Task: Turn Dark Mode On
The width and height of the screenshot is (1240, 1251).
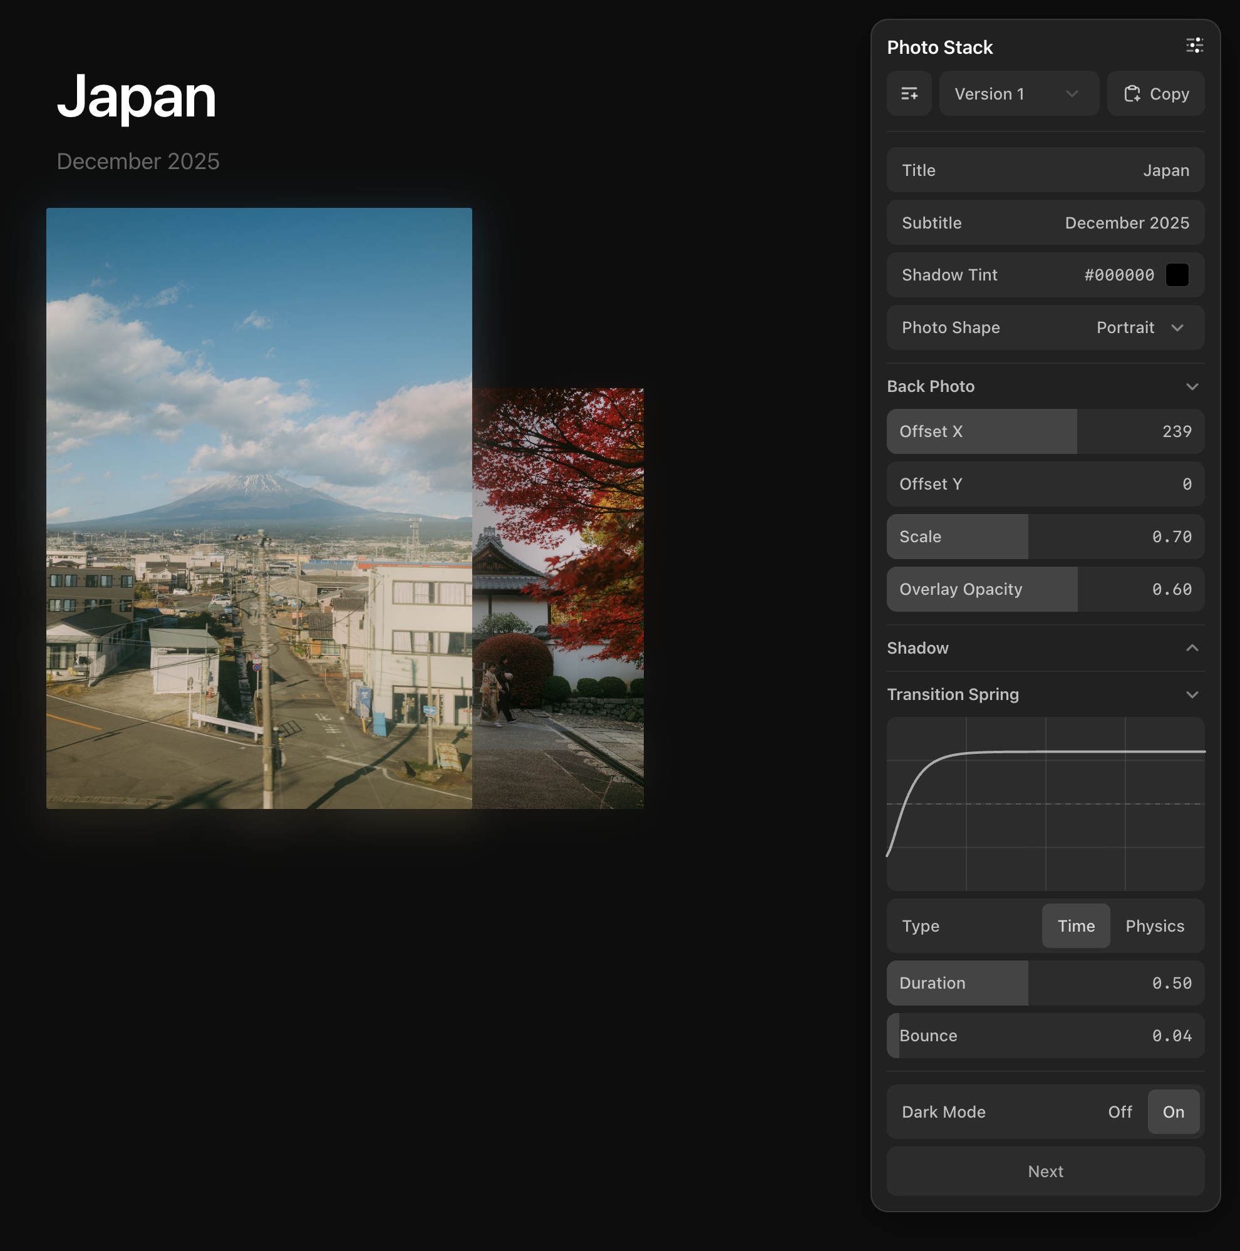Action: (1172, 1112)
